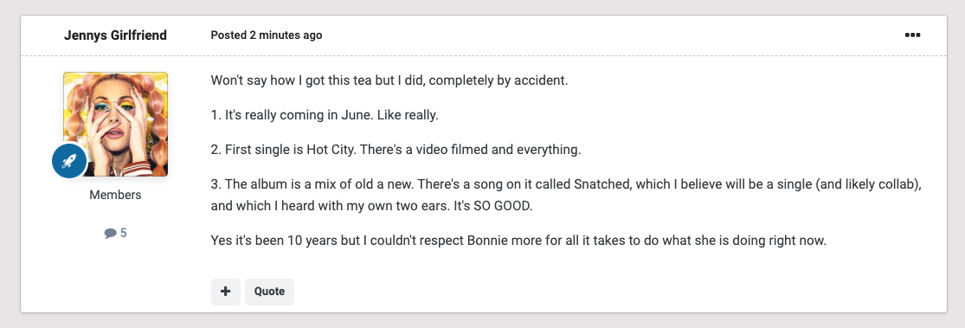965x328 pixels.
Task: Open the three-dot post options menu
Action: [912, 35]
